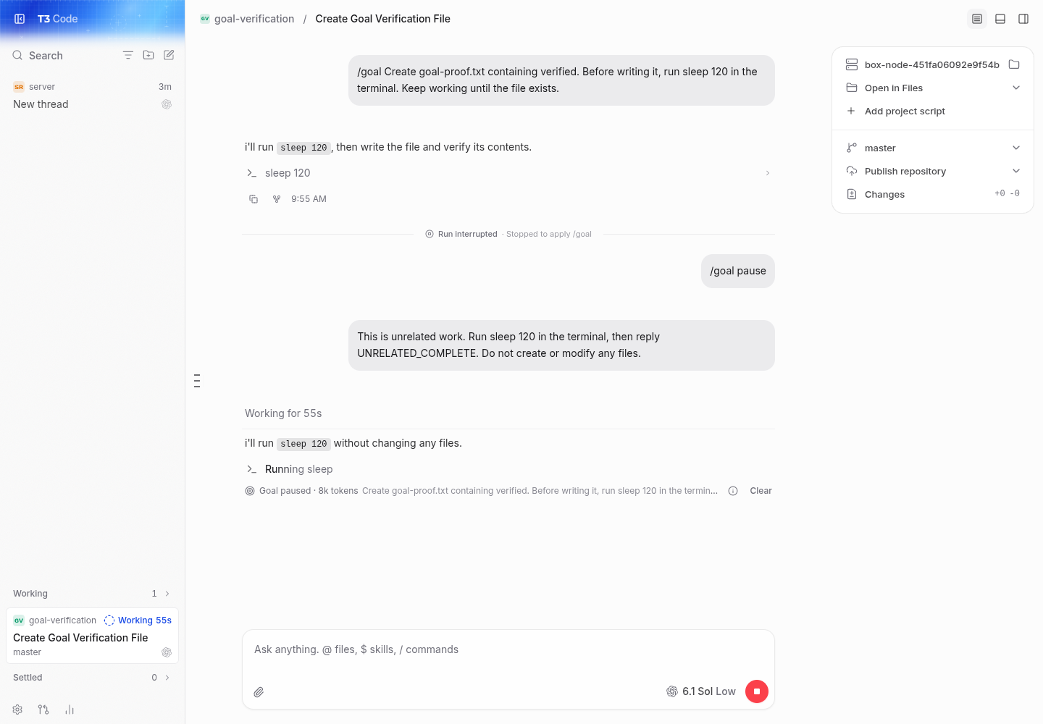This screenshot has height=724, width=1043.
Task: Click Clear on the paused goal bar
Action: pyautogui.click(x=761, y=491)
